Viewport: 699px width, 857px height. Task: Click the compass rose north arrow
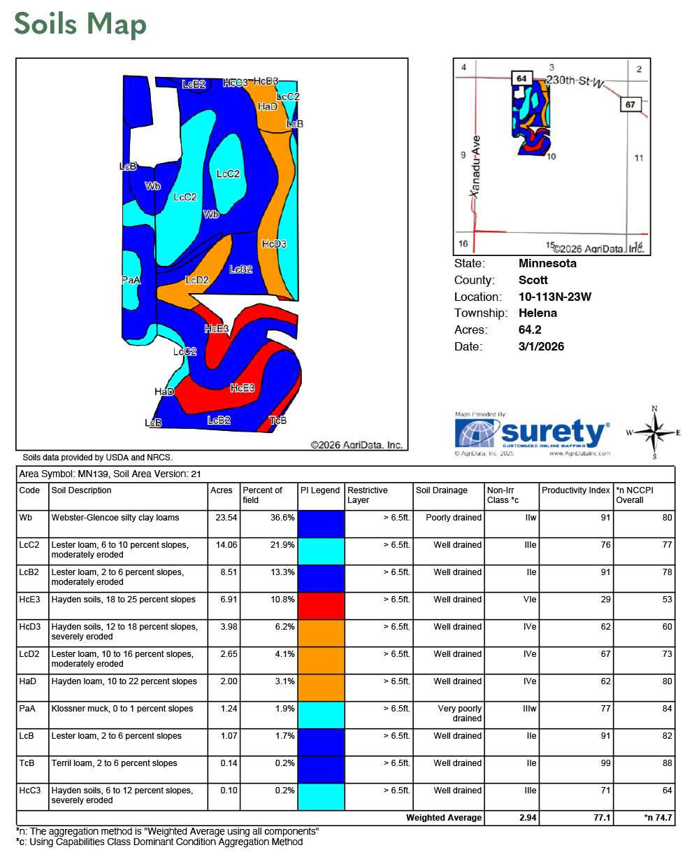654,432
